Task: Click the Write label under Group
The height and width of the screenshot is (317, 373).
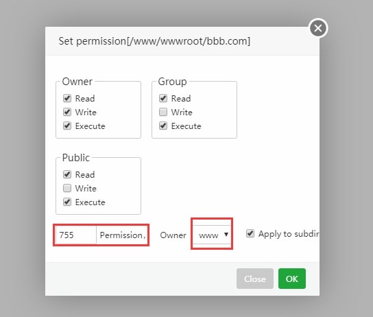Action: pos(182,112)
